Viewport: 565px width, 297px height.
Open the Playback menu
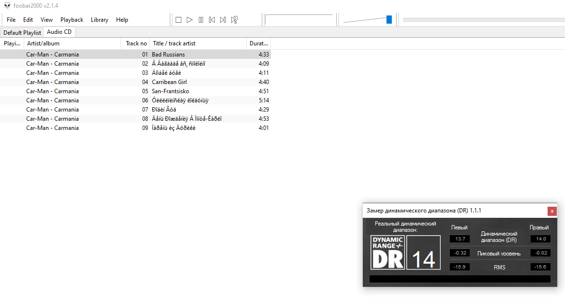(x=72, y=20)
